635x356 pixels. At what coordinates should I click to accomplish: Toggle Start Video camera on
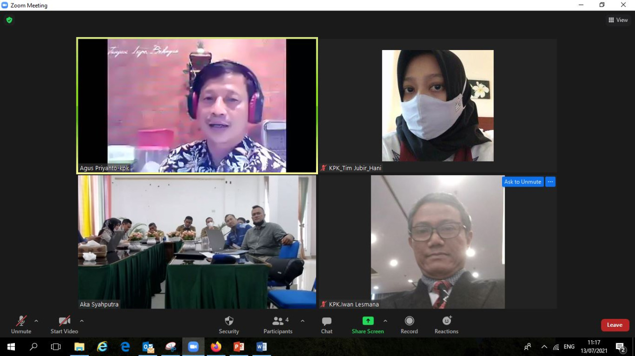[64, 325]
